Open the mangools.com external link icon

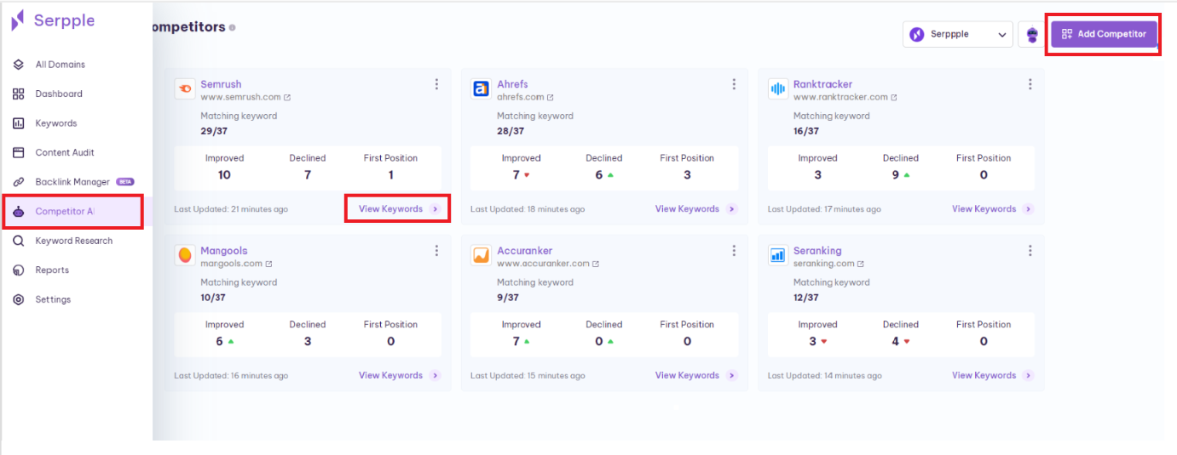(x=268, y=264)
